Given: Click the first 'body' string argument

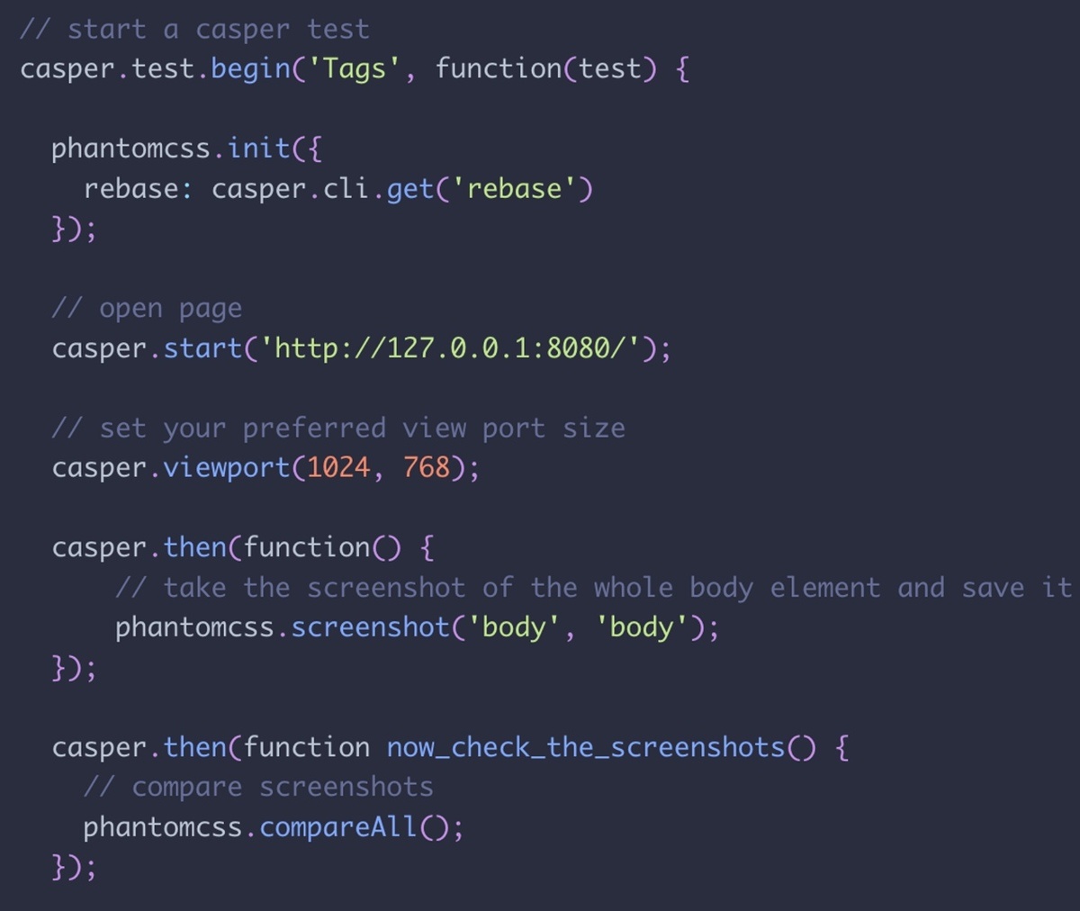Looking at the screenshot, I should click(x=515, y=627).
